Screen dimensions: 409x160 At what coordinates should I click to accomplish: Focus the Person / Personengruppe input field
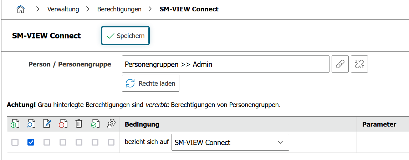(x=225, y=64)
